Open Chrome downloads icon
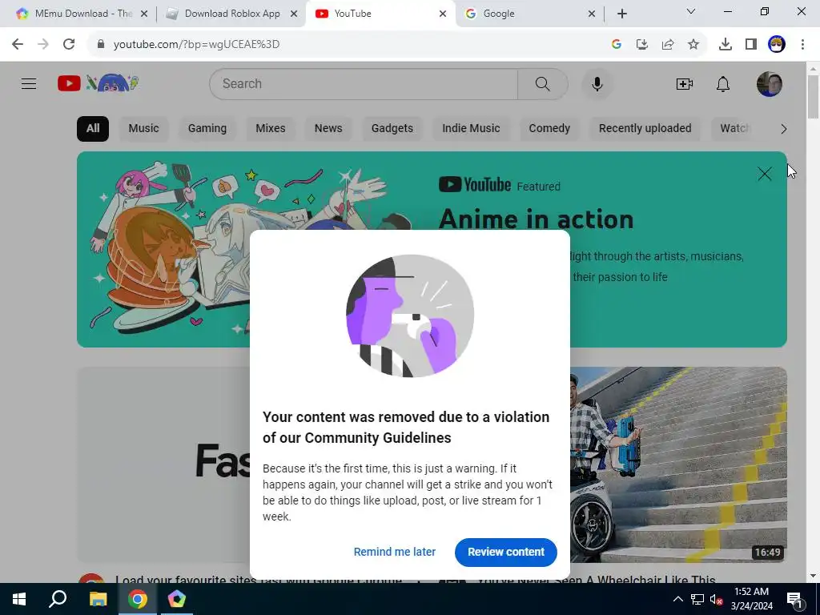 pyautogui.click(x=725, y=44)
